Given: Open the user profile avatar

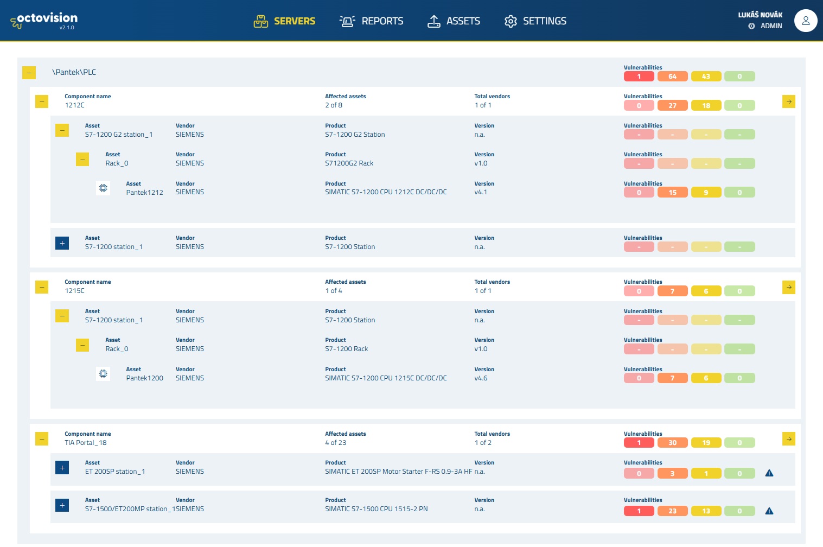Looking at the screenshot, I should point(806,21).
